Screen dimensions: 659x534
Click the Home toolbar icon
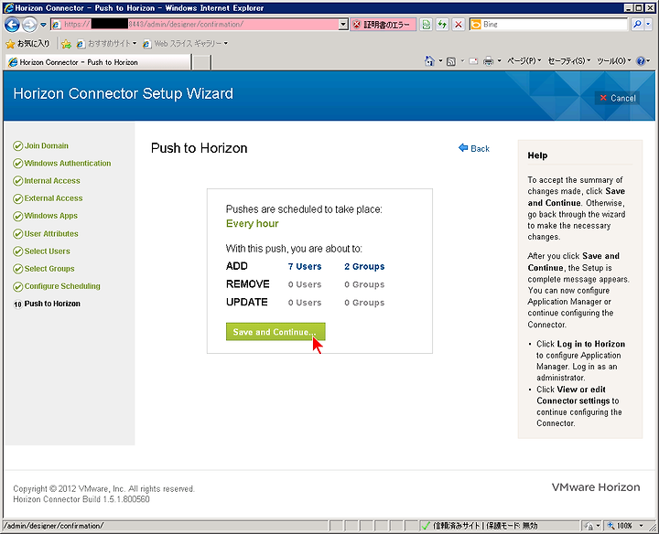click(x=429, y=61)
